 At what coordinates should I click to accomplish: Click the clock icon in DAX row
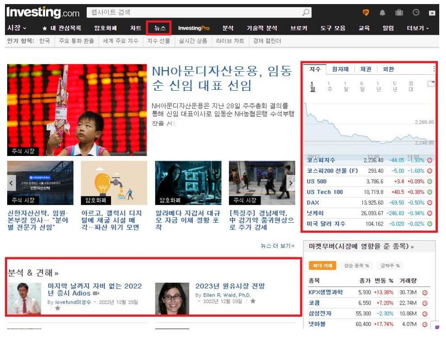pos(430,202)
